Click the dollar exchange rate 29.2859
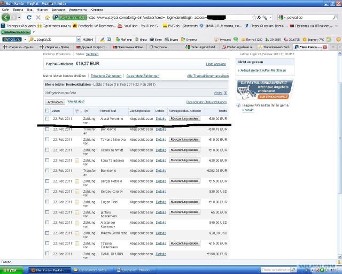This screenshot has height=274, width=342. click(x=273, y=39)
